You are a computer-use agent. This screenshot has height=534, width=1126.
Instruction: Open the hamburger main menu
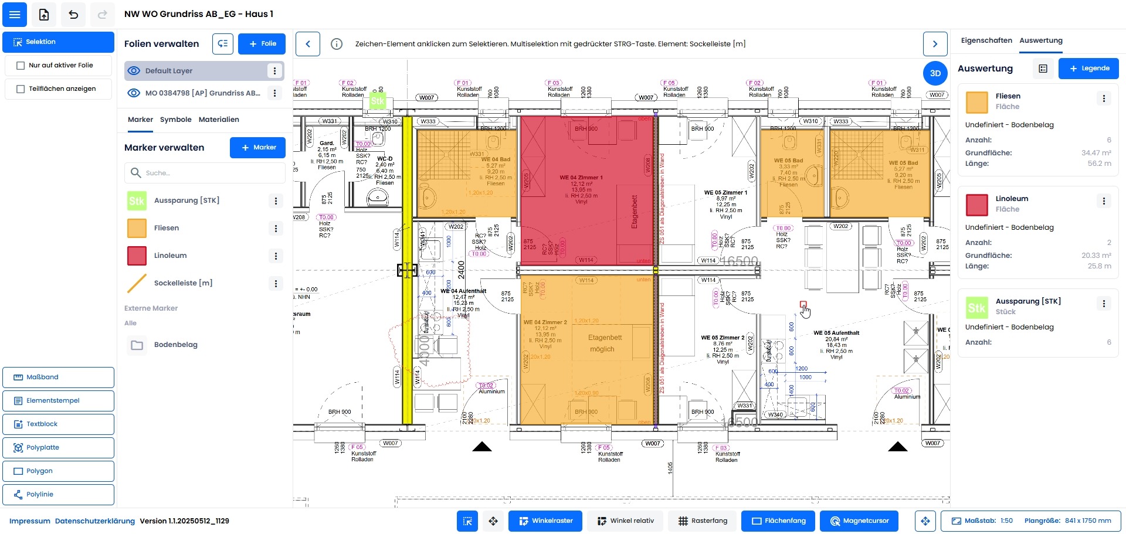point(15,15)
